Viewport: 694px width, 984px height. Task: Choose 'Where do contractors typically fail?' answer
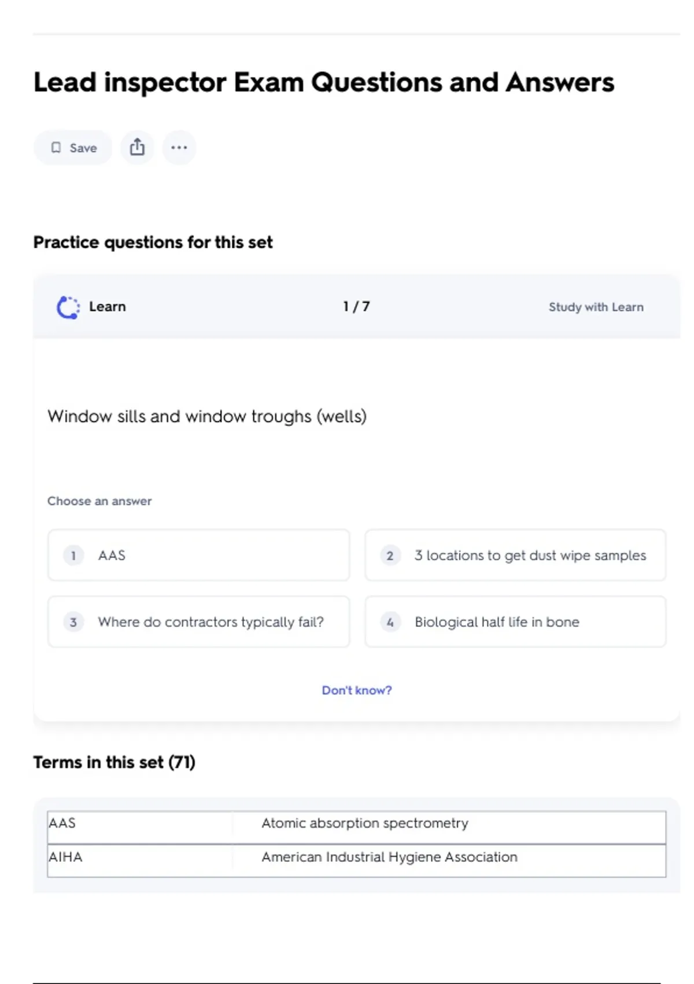[211, 622]
